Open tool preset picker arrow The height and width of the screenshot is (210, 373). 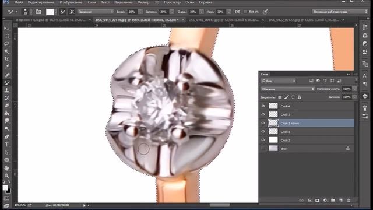(x=16, y=12)
